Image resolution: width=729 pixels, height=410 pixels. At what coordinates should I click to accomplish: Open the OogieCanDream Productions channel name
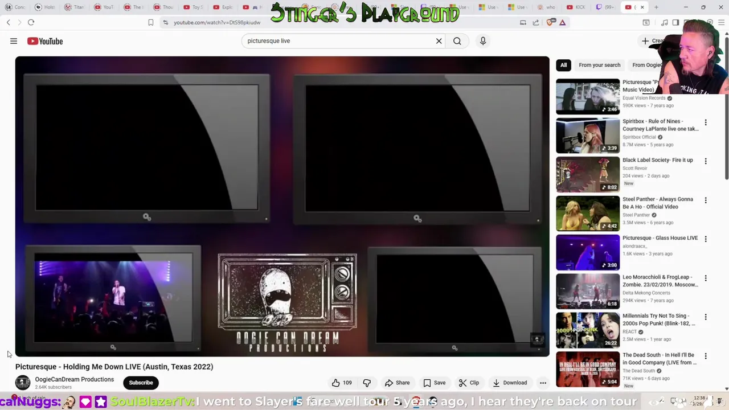[x=74, y=379]
